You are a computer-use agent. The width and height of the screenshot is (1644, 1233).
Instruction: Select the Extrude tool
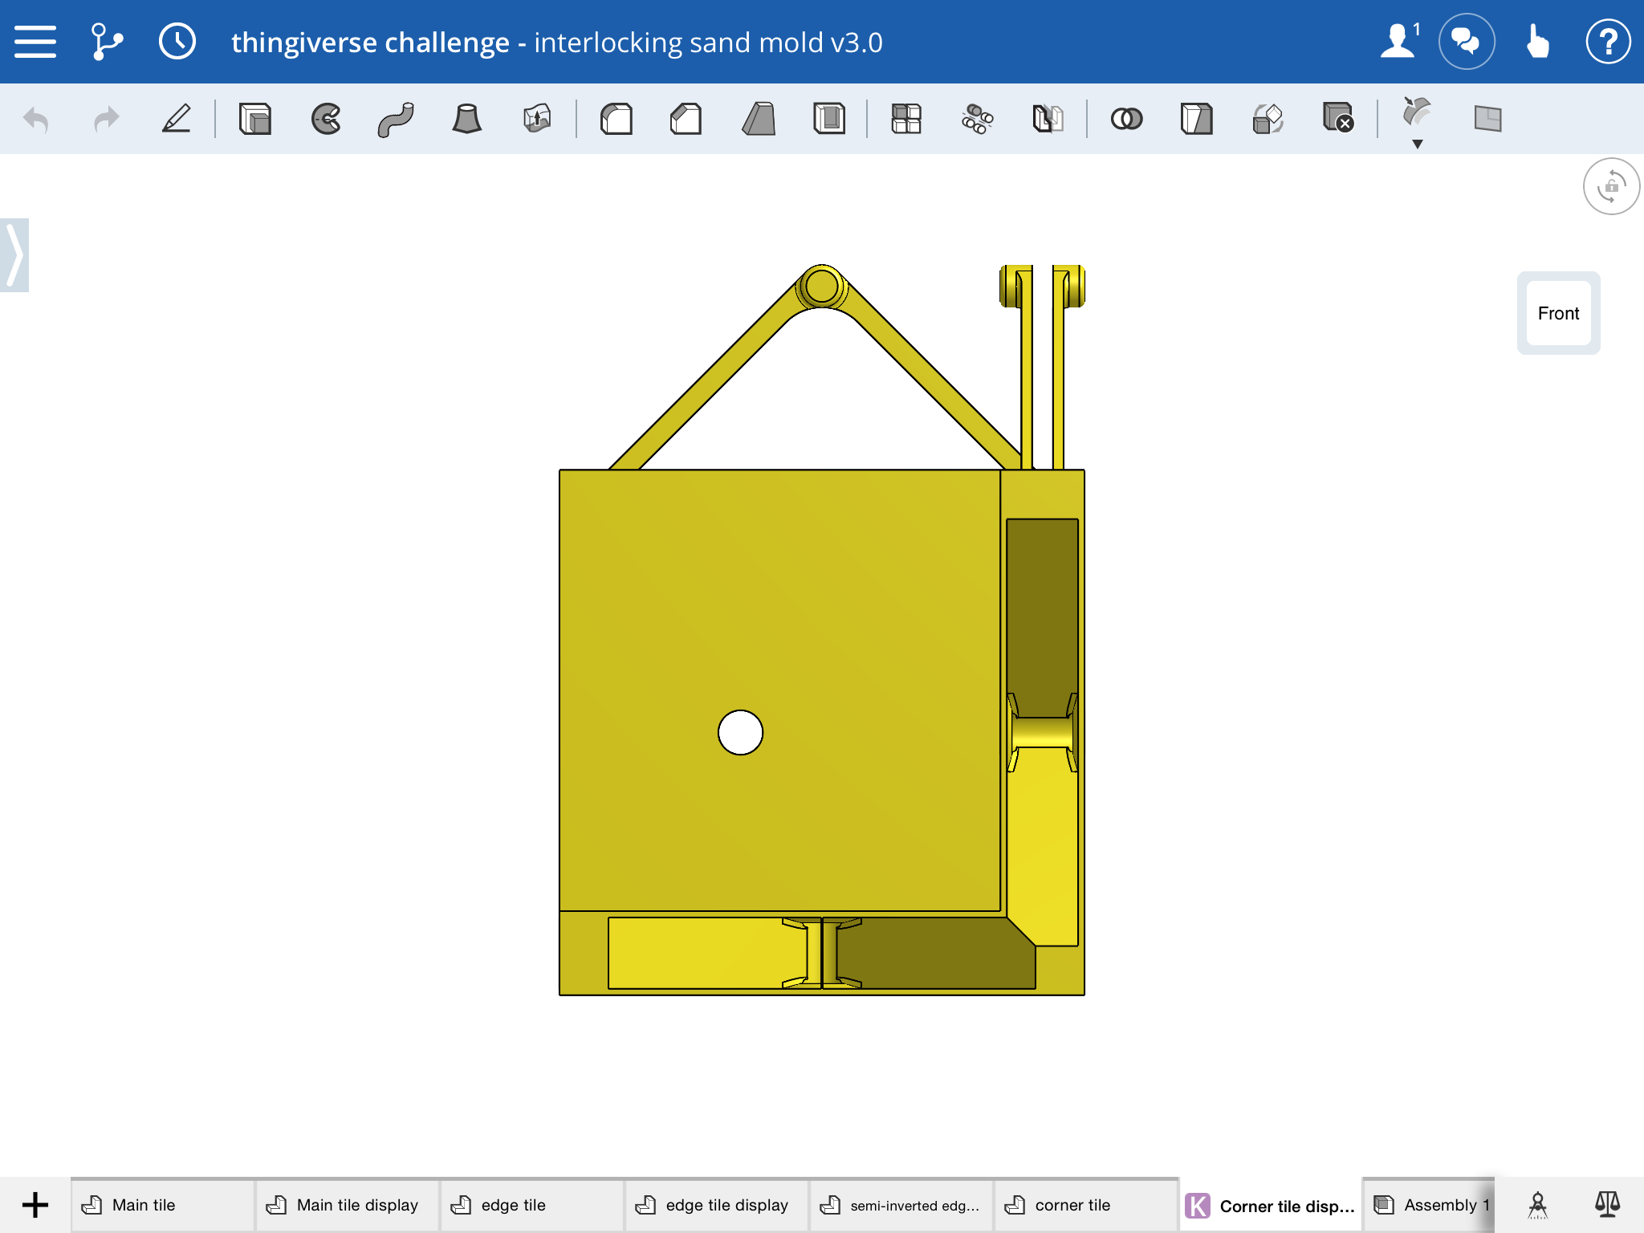tap(255, 119)
